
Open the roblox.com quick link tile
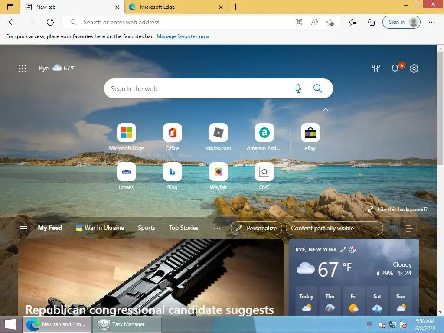[x=219, y=137]
